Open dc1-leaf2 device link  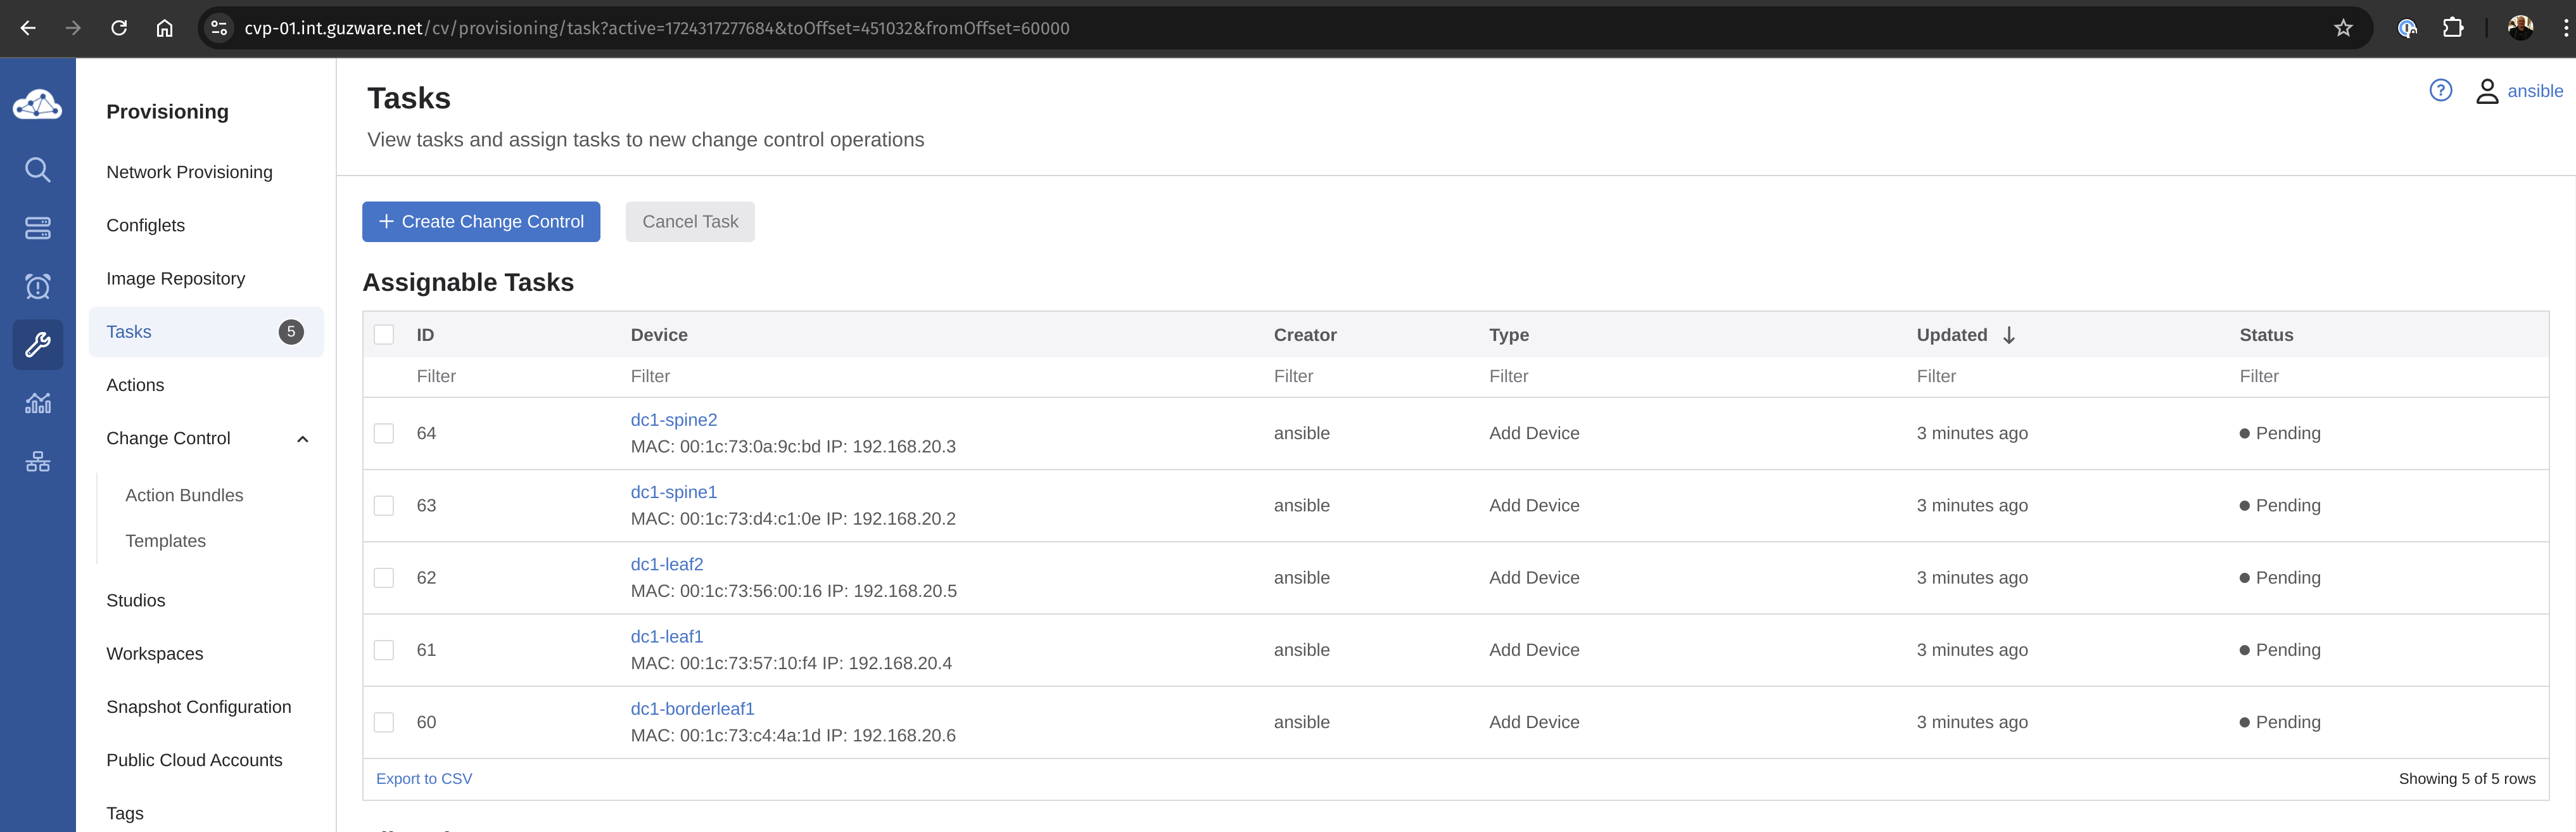point(666,564)
